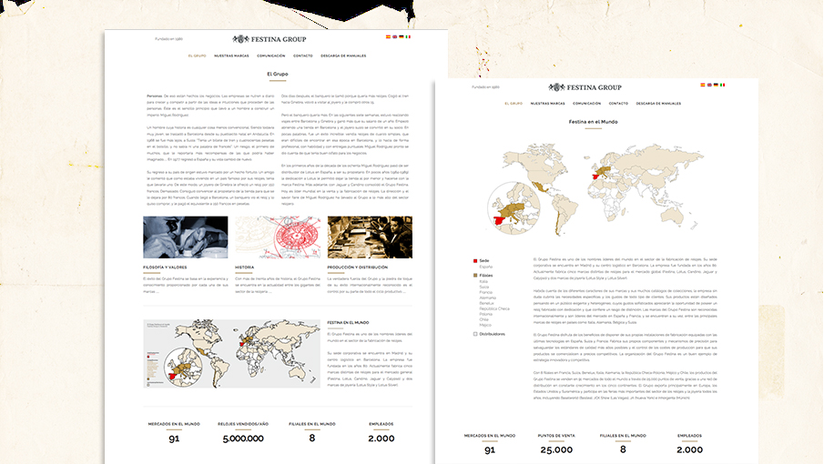Viewport: 824px width, 464px height.
Task: Click UK flag on right Festina en el Mundo page
Action: click(709, 85)
